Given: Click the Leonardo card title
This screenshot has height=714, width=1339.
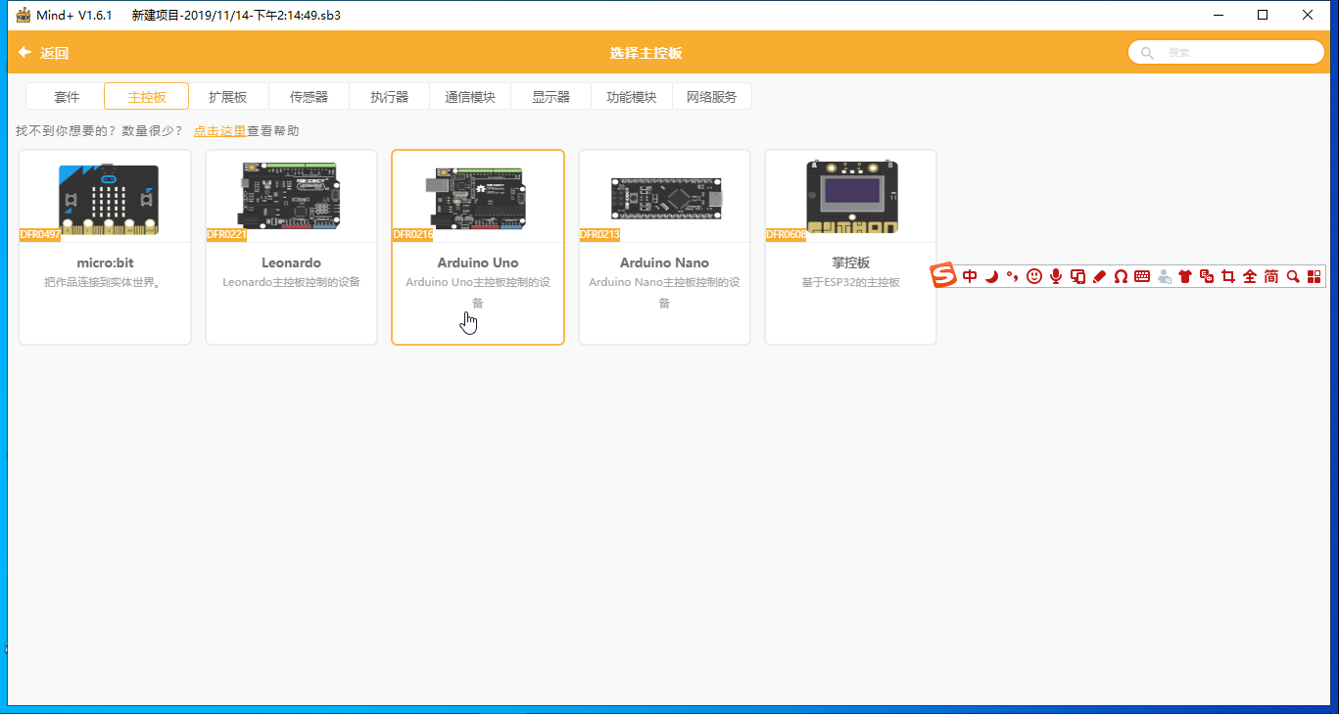Looking at the screenshot, I should pos(291,262).
